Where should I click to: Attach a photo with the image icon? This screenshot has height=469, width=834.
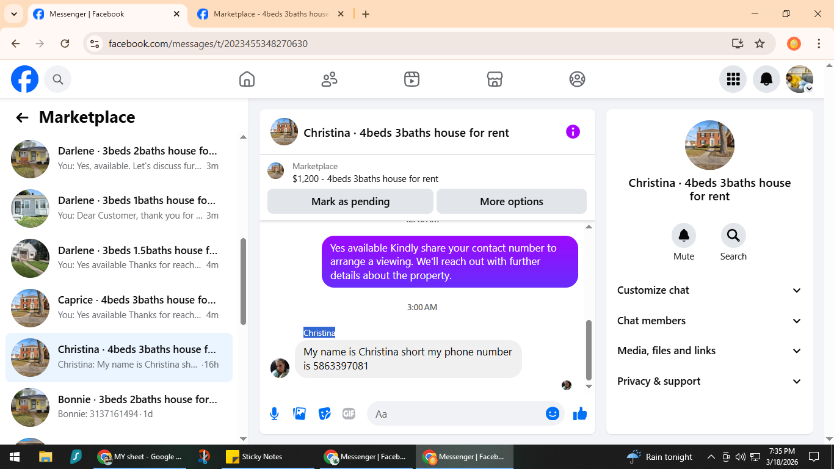[x=299, y=414]
